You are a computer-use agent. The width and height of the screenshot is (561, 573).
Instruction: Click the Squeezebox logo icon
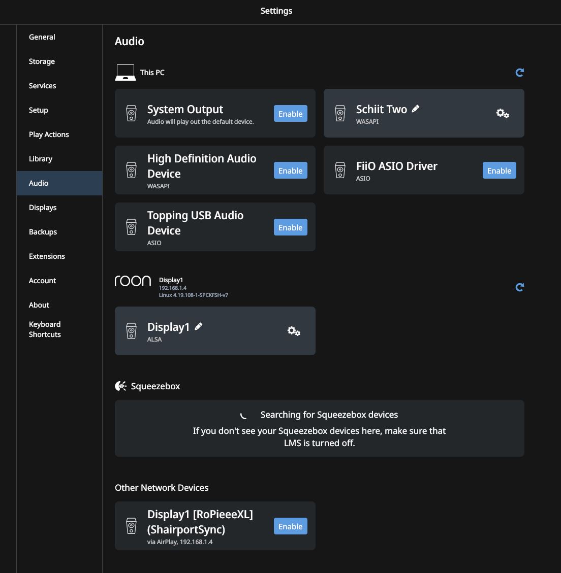coord(121,386)
